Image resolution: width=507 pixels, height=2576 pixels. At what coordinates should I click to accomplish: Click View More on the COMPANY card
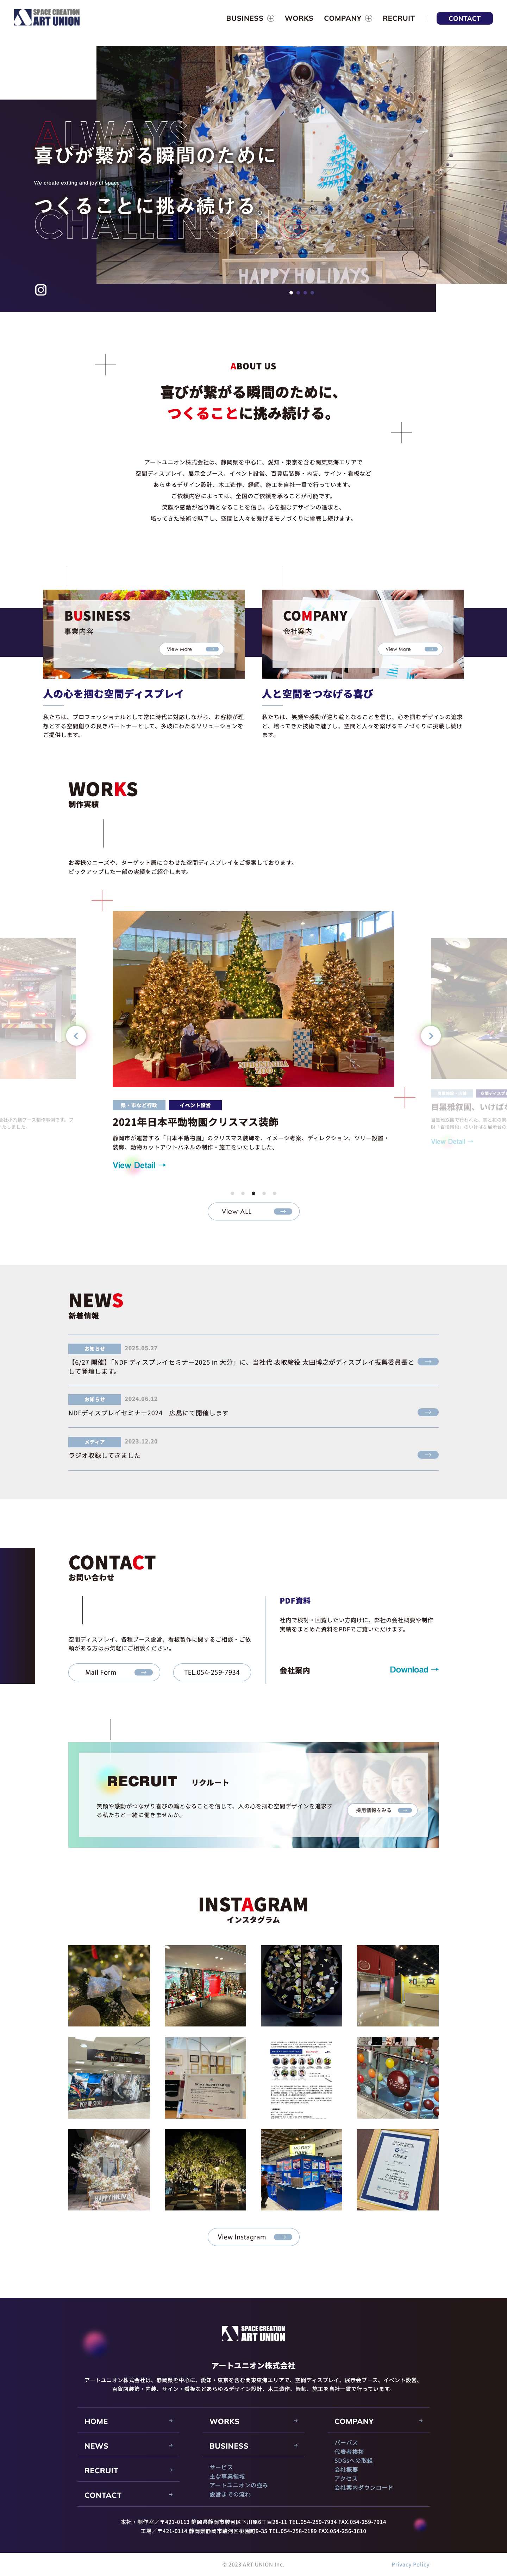[409, 649]
